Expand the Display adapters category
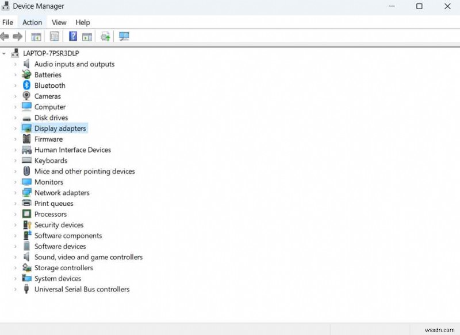 point(15,128)
